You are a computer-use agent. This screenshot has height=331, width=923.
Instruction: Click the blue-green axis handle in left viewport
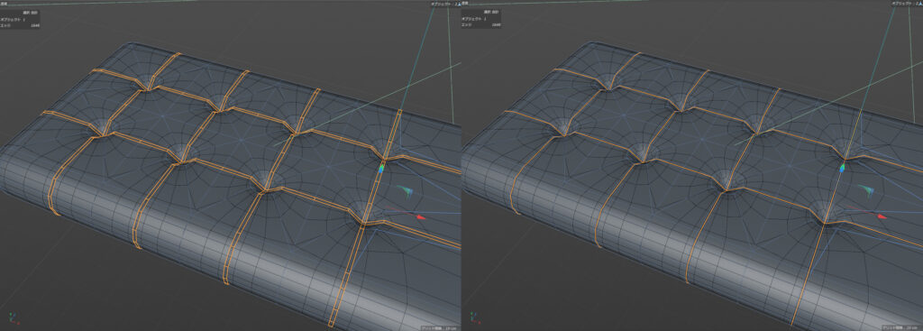(x=381, y=169)
